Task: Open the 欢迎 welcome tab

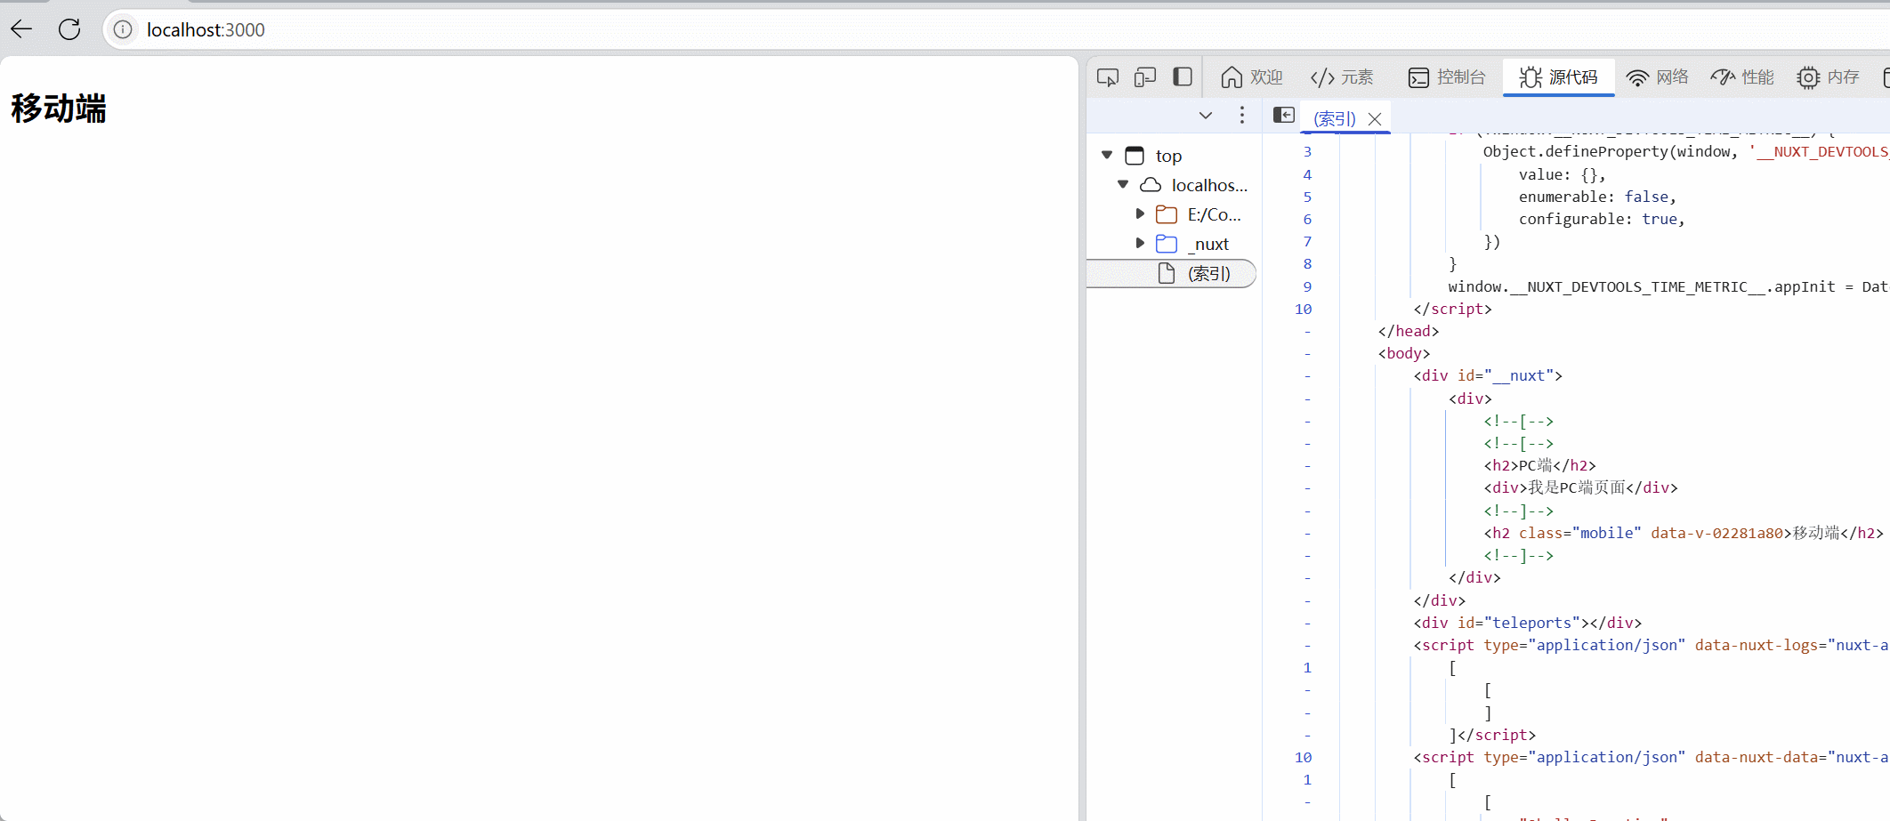Action: [1251, 77]
